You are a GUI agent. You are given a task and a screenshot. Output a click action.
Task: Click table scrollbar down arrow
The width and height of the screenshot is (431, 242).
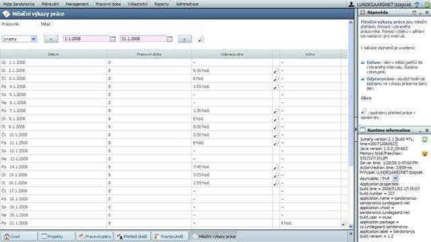pyautogui.click(x=351, y=227)
